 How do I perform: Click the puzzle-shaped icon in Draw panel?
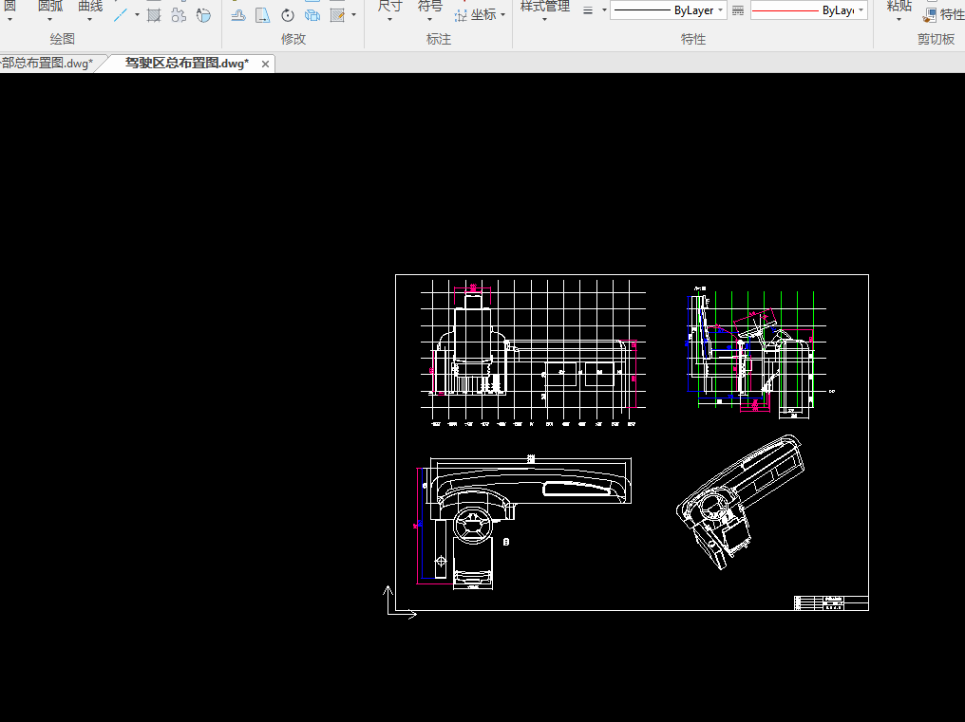(179, 15)
